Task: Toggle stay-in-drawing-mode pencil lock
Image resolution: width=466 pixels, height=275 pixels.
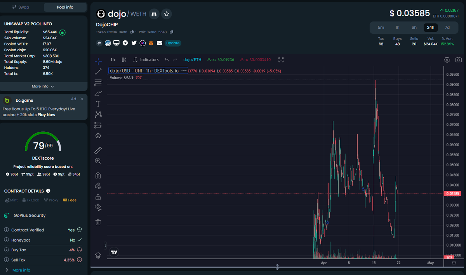Action: tap(98, 186)
